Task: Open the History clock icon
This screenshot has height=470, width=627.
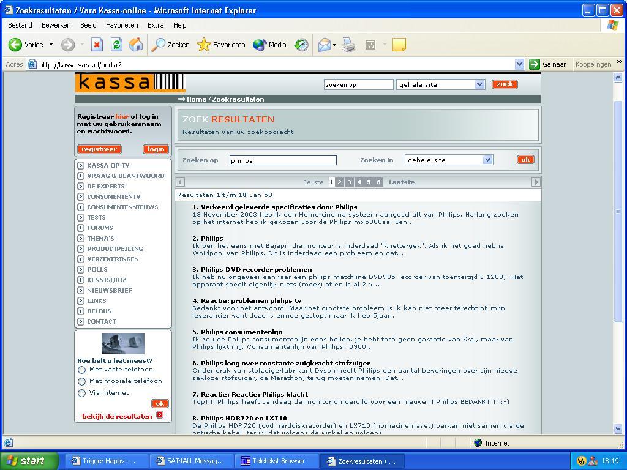Action: click(301, 45)
